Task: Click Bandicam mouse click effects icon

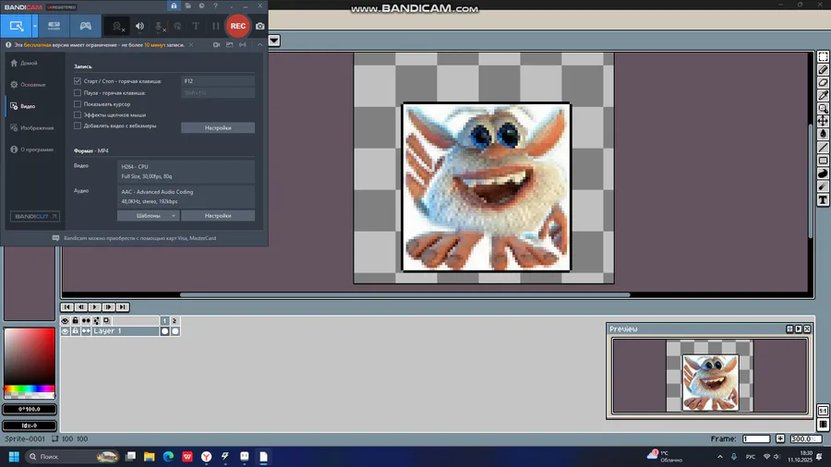Action: [x=177, y=26]
